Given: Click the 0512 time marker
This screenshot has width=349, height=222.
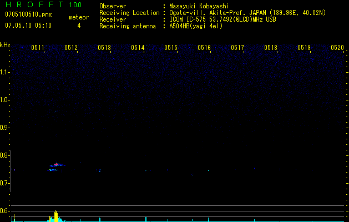Looking at the screenshot, I should click(x=71, y=48).
